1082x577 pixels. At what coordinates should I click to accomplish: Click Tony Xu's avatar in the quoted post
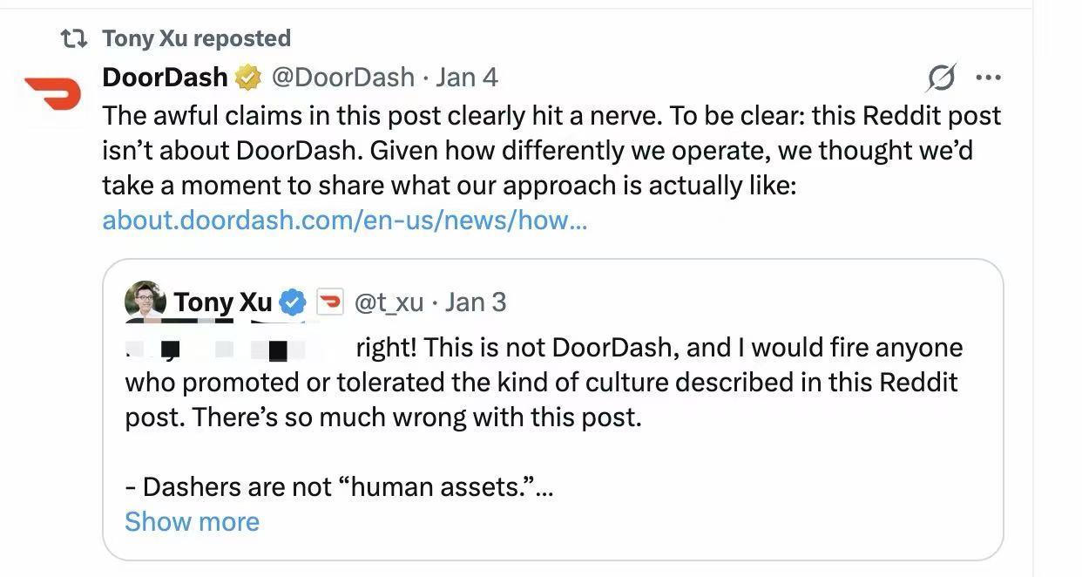145,301
